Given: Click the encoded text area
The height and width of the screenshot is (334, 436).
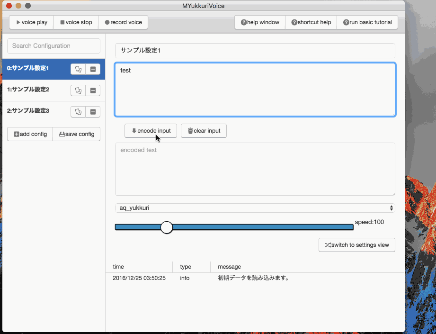Looking at the screenshot, I should pyautogui.click(x=255, y=169).
